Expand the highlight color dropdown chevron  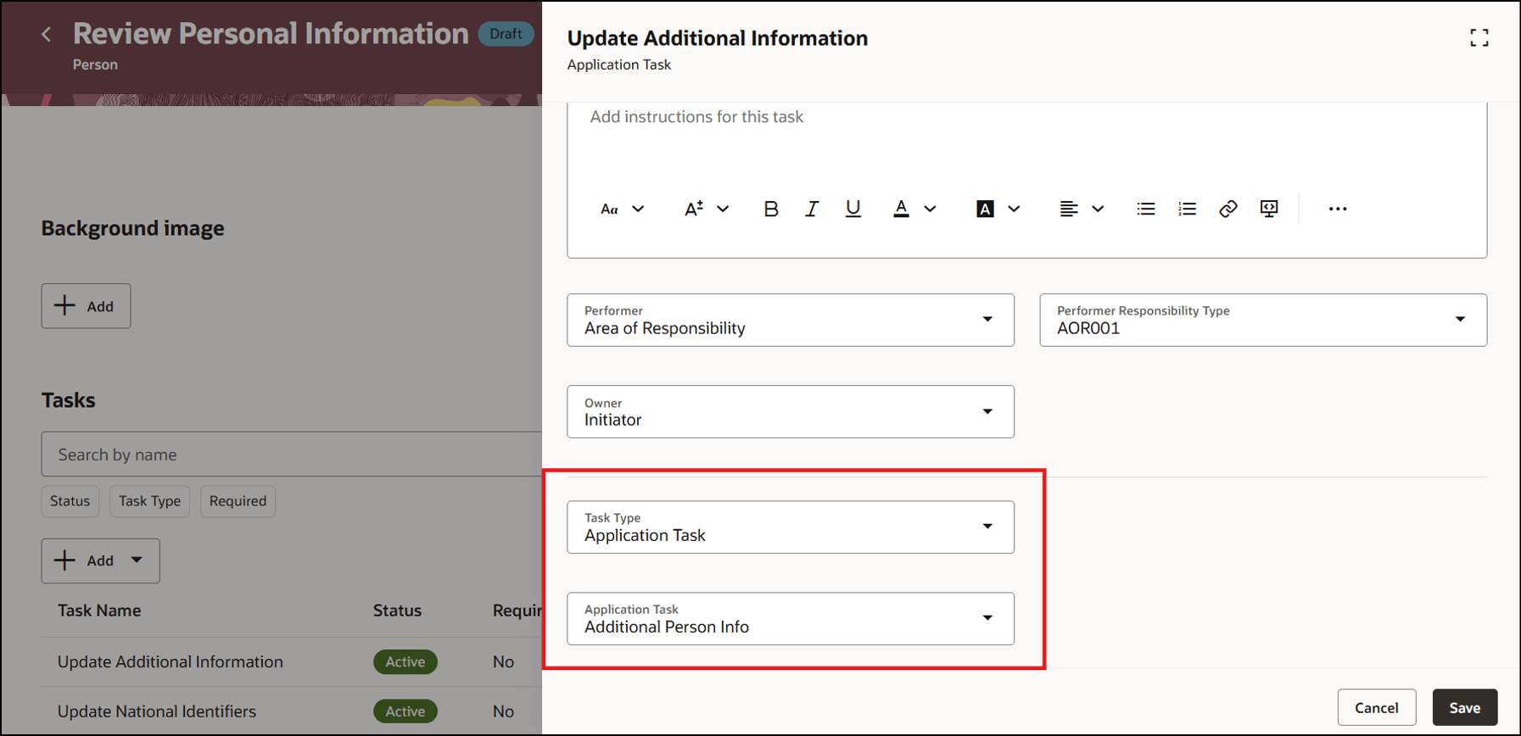[1014, 209]
